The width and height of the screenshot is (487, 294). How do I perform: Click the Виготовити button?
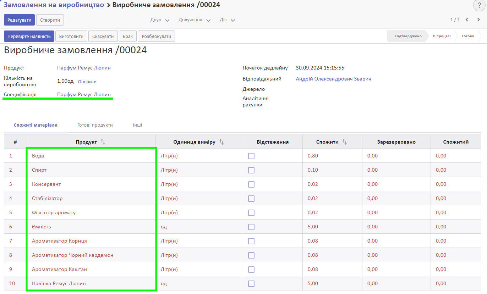click(71, 36)
